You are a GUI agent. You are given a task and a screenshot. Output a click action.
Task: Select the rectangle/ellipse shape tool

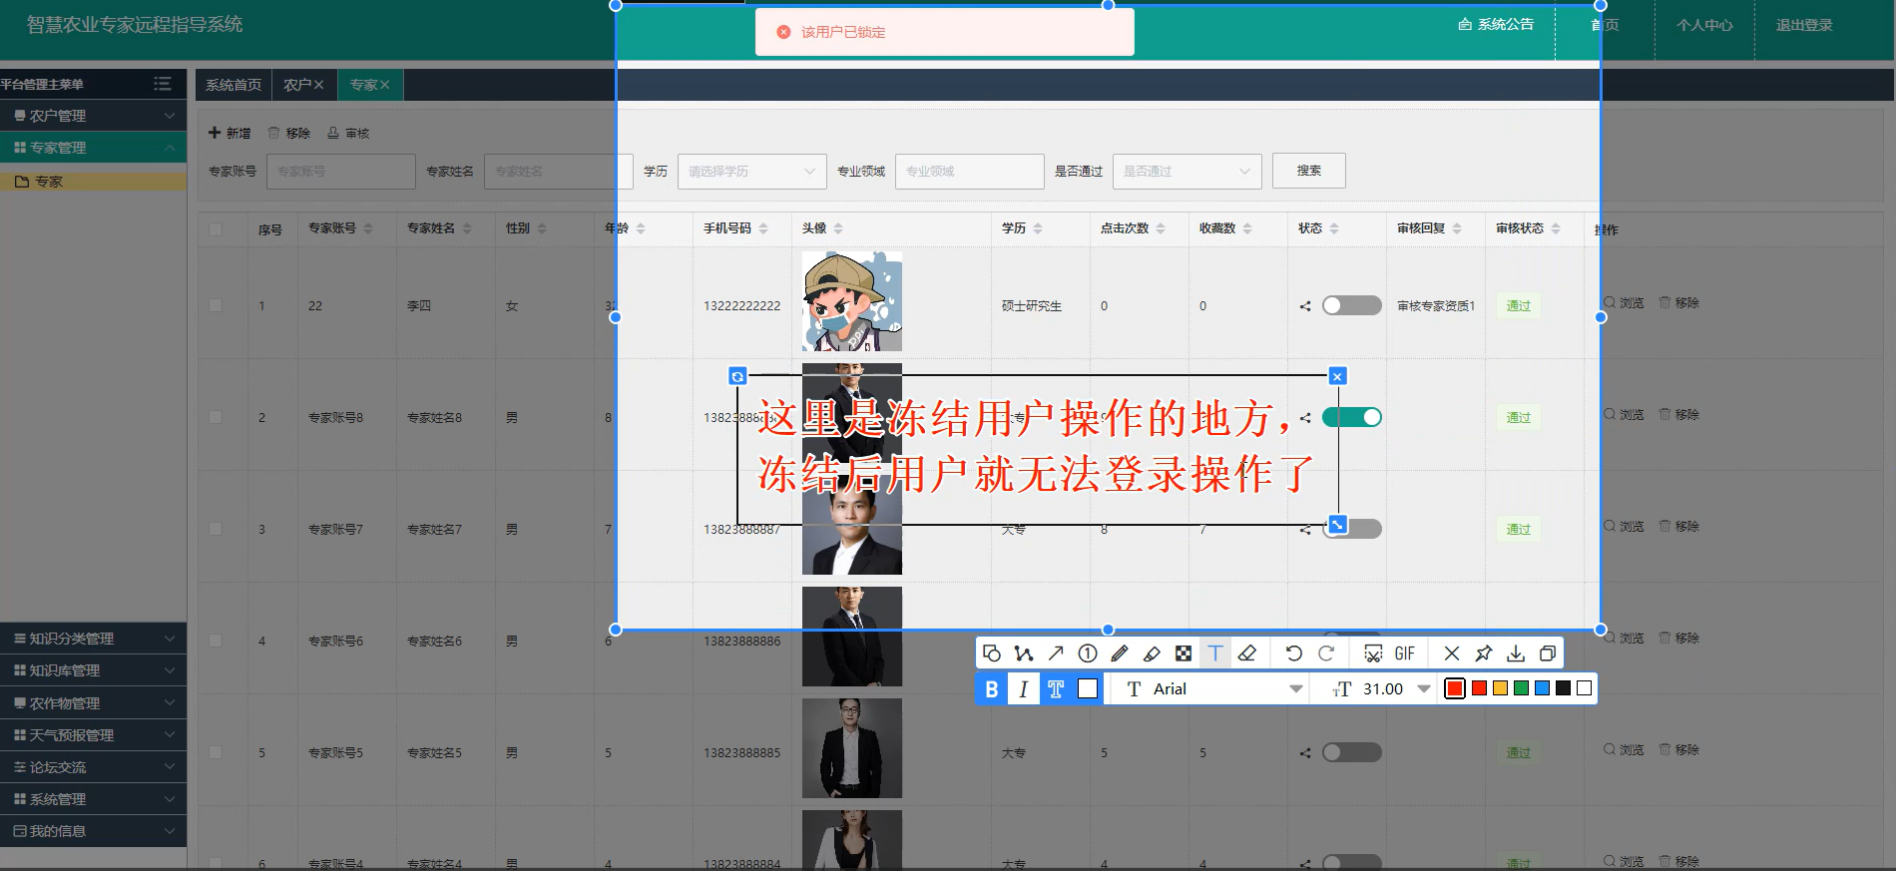coord(991,653)
